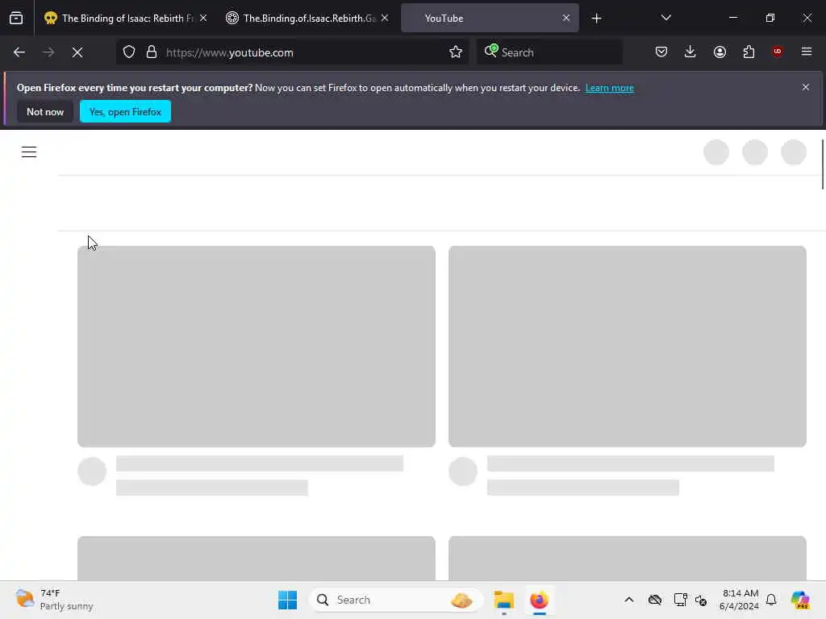Close the YouTube tab

(x=565, y=18)
